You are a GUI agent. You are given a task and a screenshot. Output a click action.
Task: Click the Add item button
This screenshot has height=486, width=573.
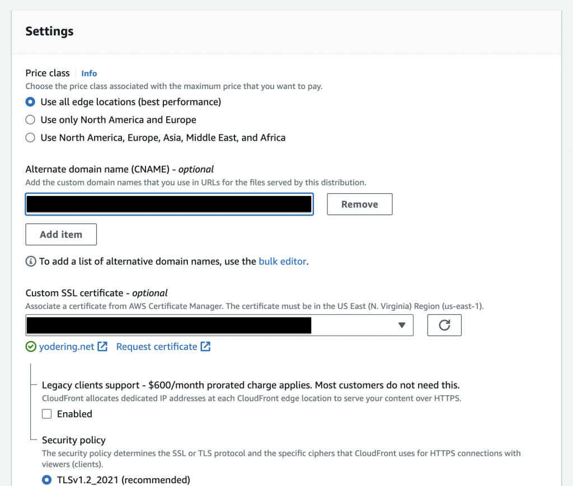pos(61,235)
